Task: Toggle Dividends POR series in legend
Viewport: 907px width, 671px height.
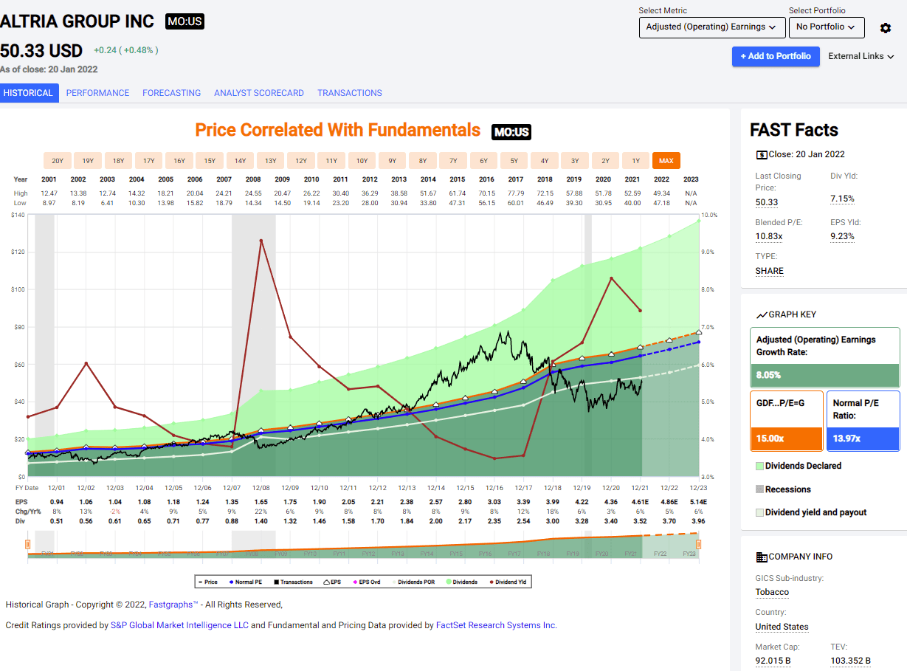Action: pyautogui.click(x=412, y=582)
